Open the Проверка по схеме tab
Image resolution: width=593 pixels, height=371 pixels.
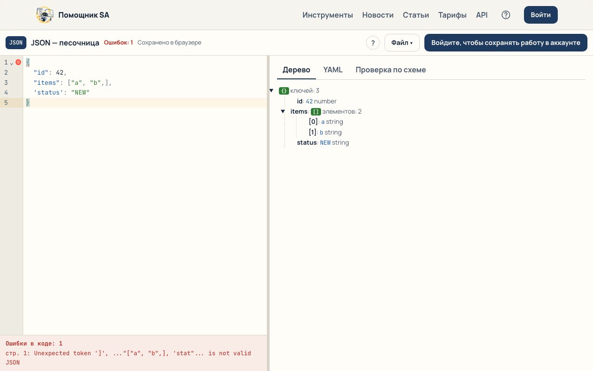tap(391, 70)
